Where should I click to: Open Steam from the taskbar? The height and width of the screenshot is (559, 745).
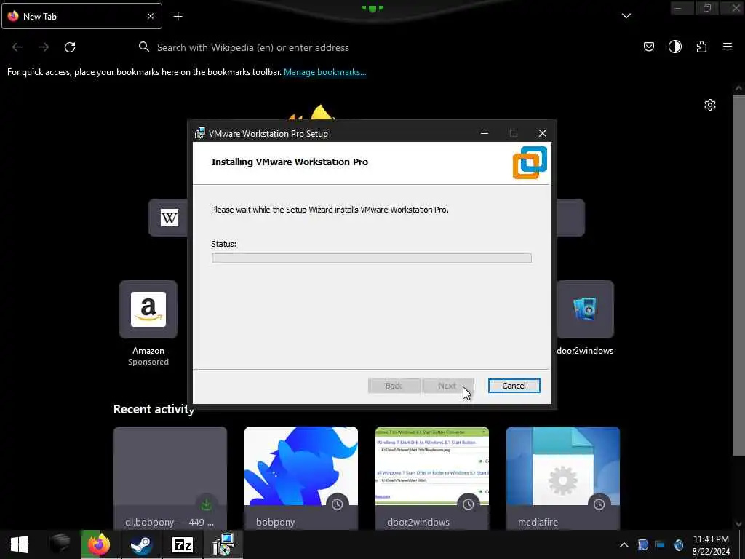[x=141, y=544]
